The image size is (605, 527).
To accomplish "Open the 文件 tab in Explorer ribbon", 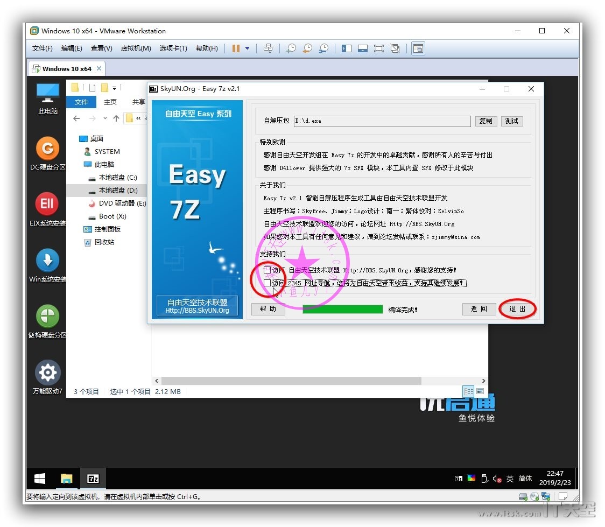I will point(81,102).
